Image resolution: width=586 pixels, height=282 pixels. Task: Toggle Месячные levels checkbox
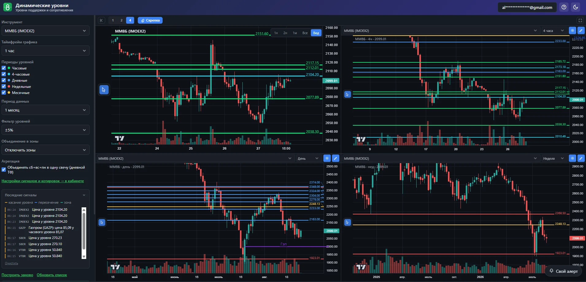(x=4, y=92)
